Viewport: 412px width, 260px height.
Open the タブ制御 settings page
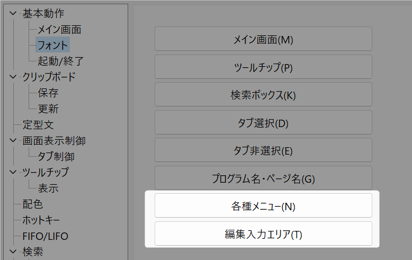click(x=56, y=157)
